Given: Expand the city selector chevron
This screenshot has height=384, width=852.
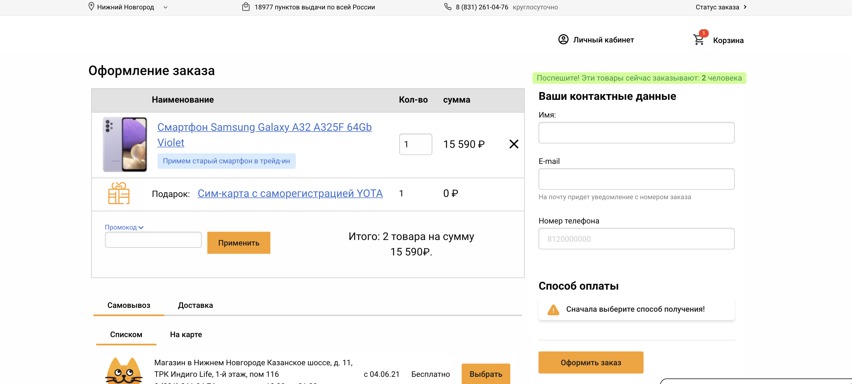Looking at the screenshot, I should (165, 7).
